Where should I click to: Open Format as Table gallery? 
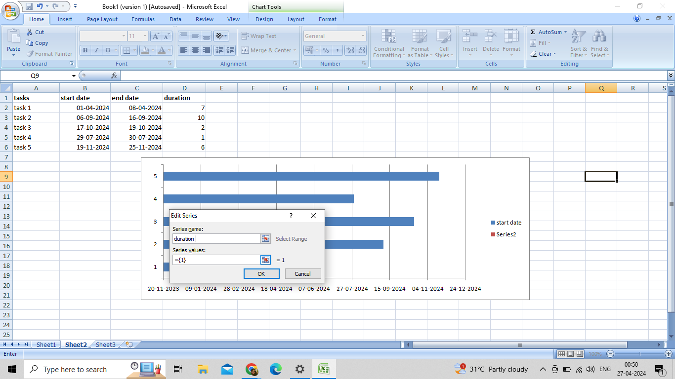[x=420, y=43]
